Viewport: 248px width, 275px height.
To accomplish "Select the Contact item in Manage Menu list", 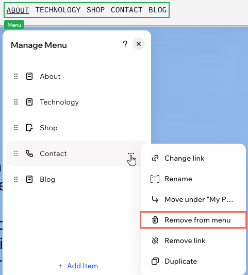I will 77,153.
